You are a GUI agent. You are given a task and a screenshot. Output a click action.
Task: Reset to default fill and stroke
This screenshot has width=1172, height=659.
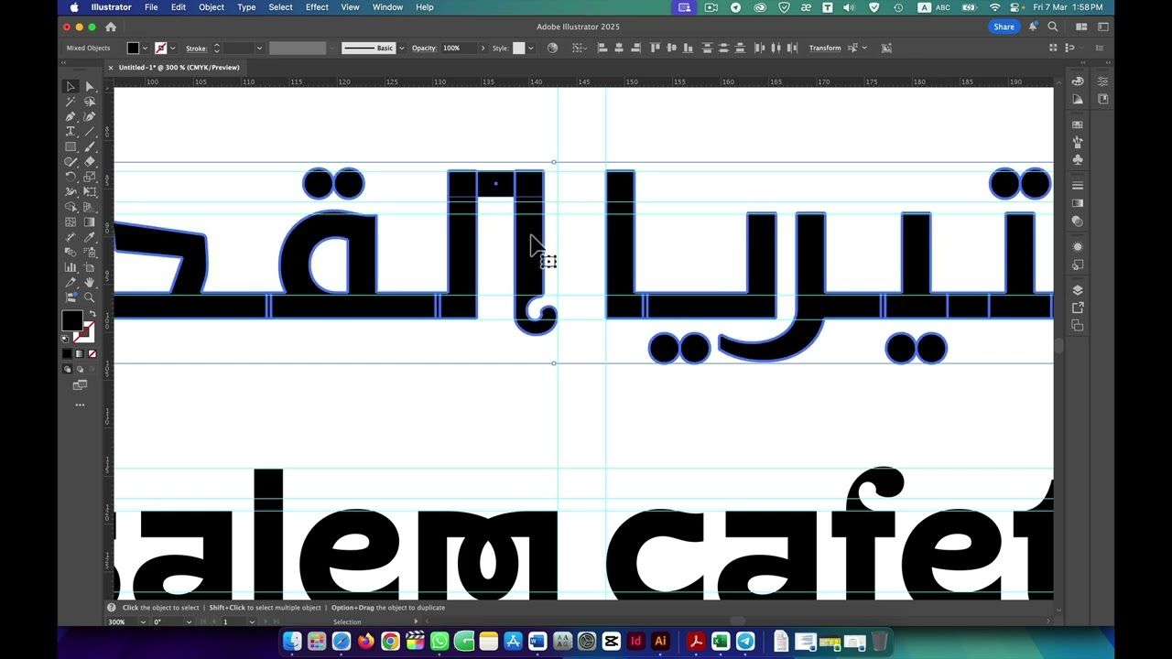click(66, 339)
